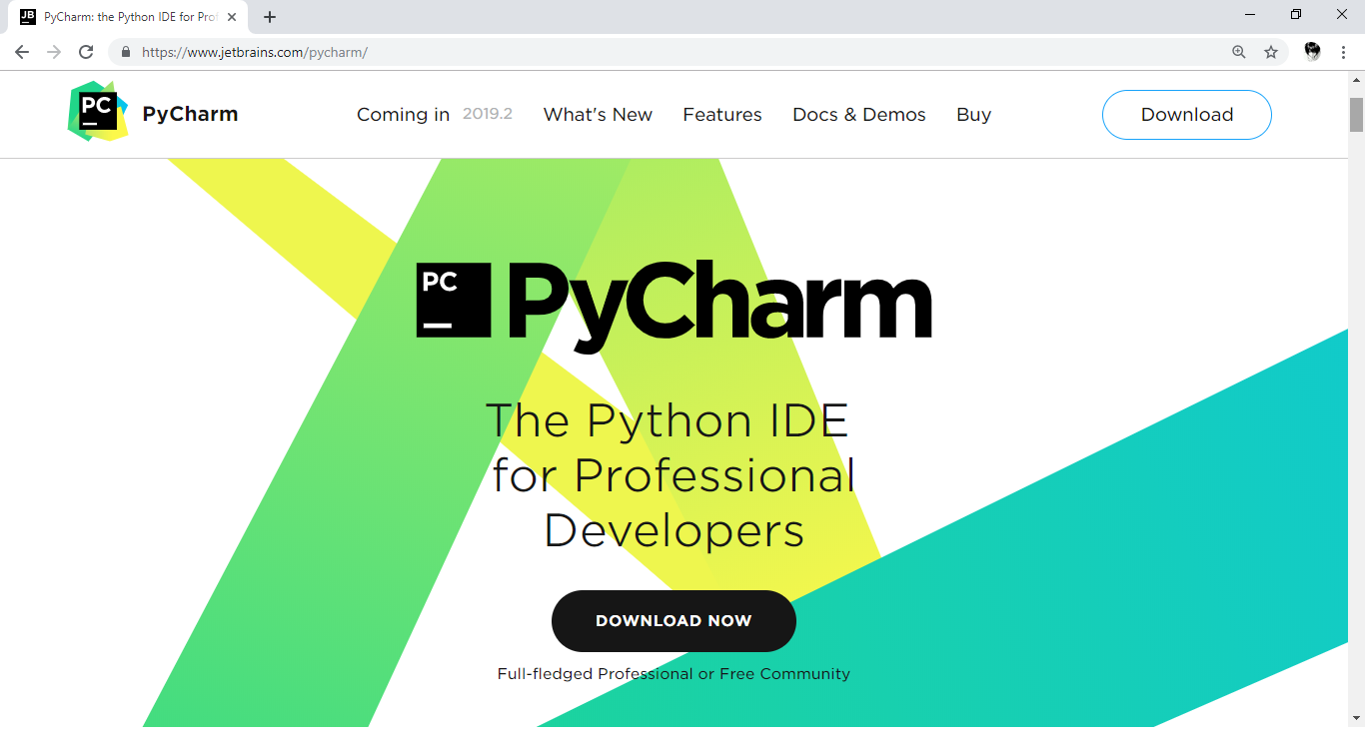The width and height of the screenshot is (1365, 747).
Task: Reload the page with refresh icon
Action: click(x=86, y=52)
